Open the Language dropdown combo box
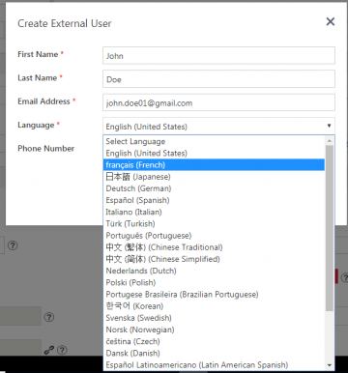 218,126
